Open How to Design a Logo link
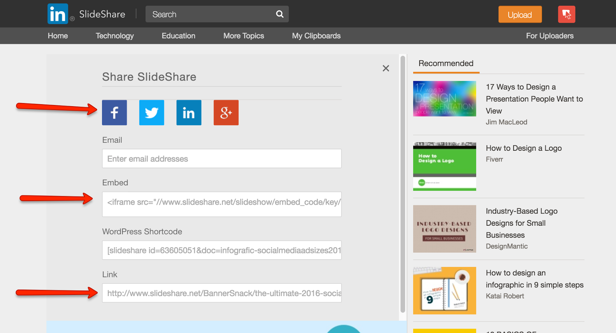This screenshot has height=333, width=616. (524, 148)
